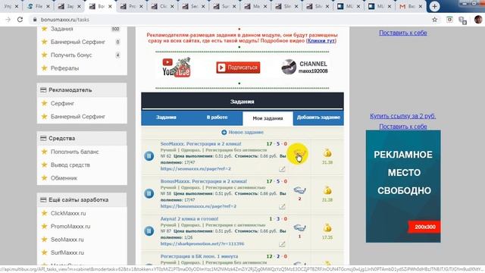Edit the SeoMaxxx task with pencil icon
The height and width of the screenshot is (273, 485).
tap(282, 169)
